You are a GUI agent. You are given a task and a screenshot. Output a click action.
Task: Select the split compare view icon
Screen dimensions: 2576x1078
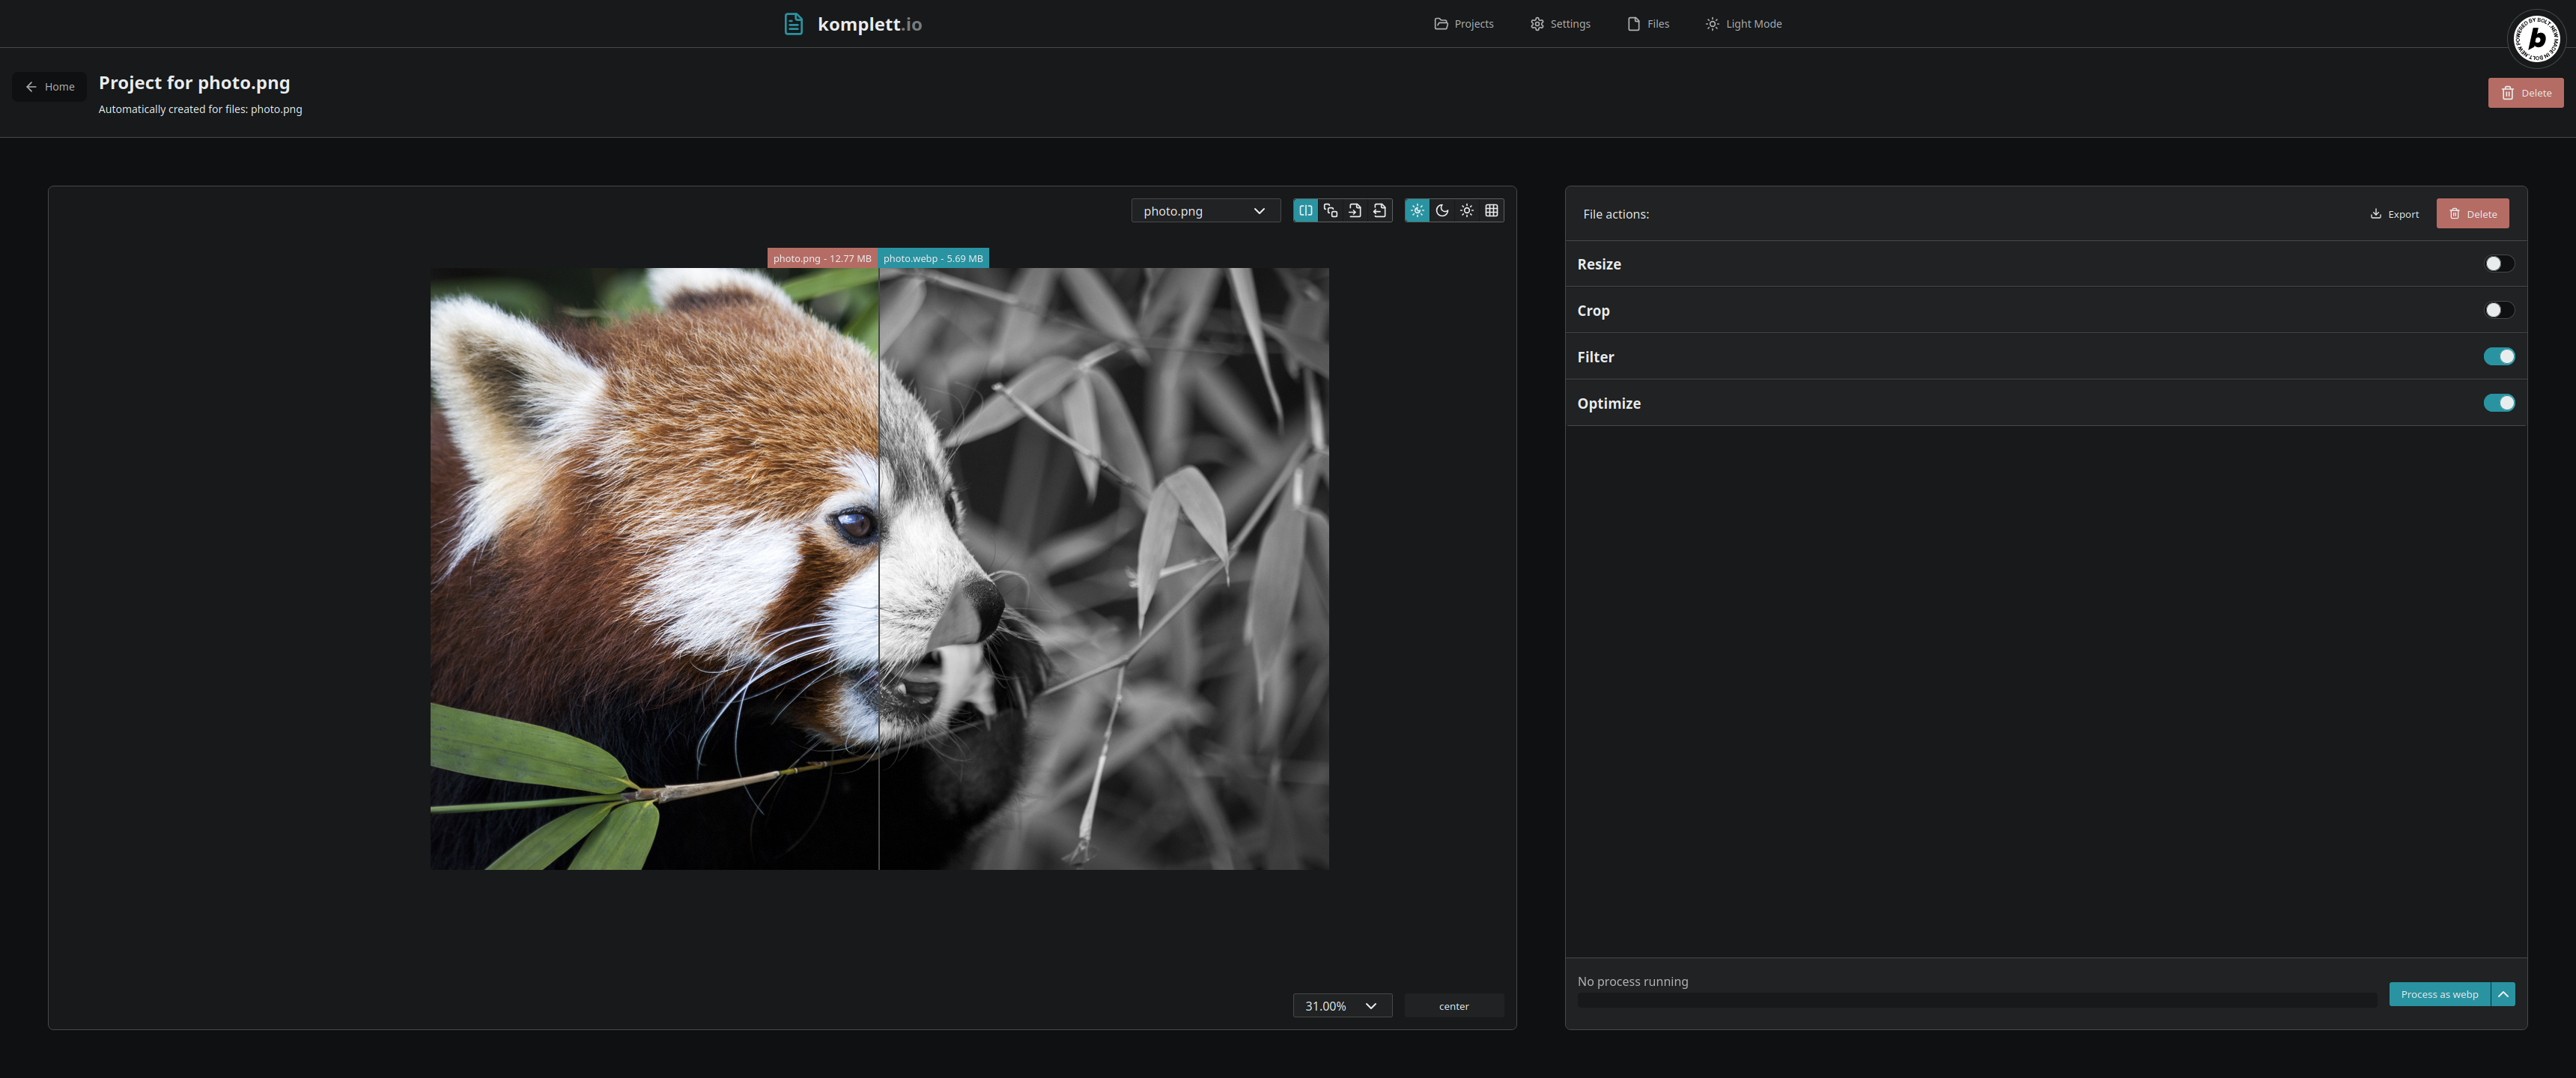1305,210
